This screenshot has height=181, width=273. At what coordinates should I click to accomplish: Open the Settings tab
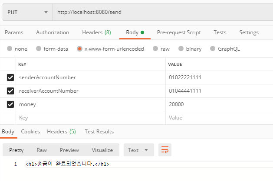(249, 32)
